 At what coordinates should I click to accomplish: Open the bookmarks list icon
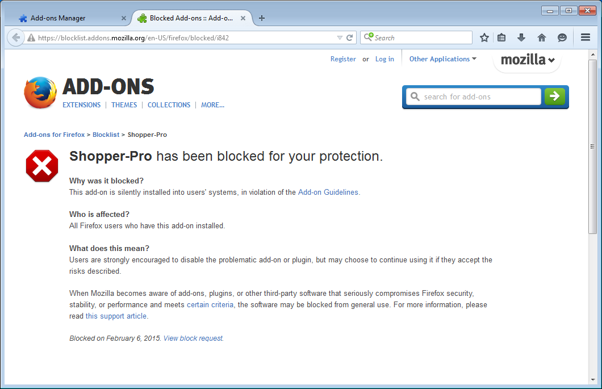501,37
